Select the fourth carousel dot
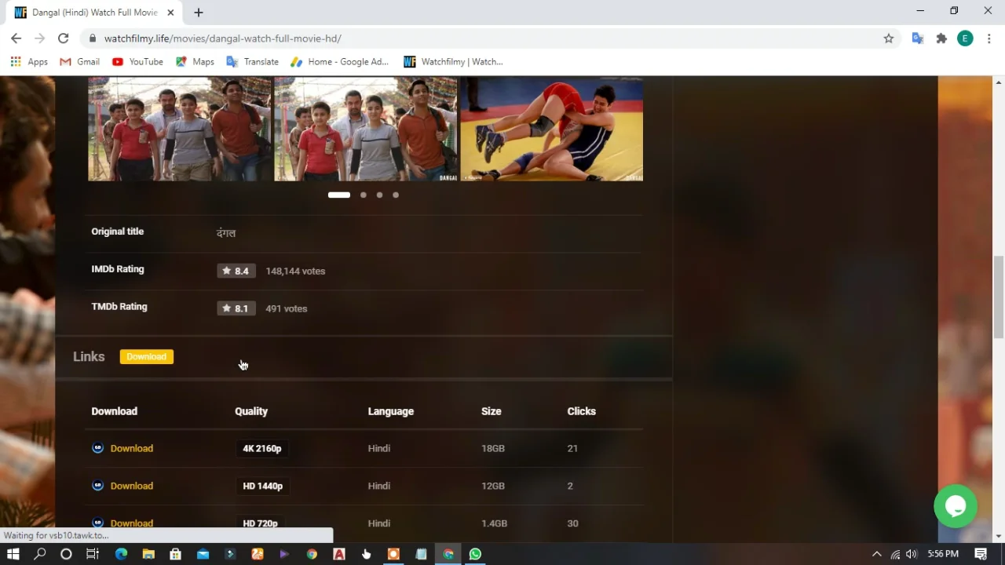 click(396, 195)
